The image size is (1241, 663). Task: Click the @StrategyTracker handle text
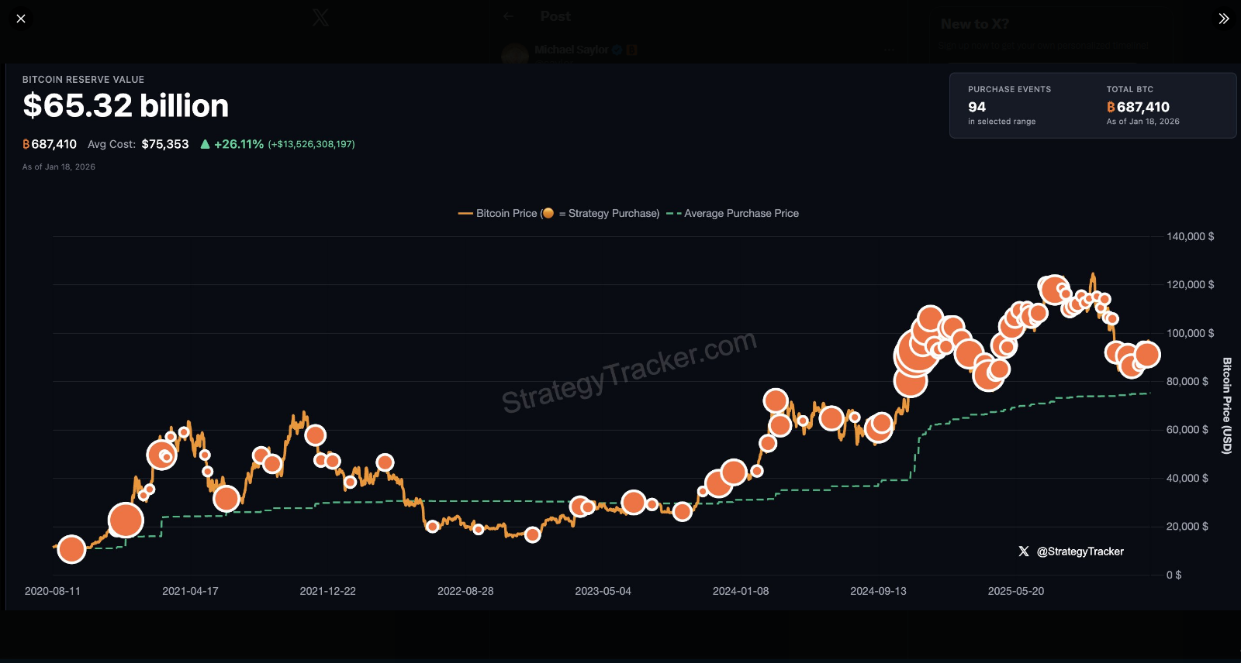click(x=1080, y=551)
